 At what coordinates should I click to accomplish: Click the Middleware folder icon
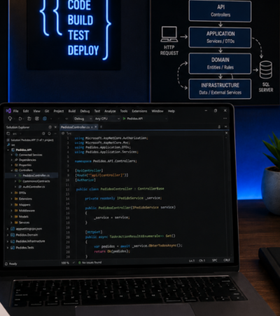[x=16, y=211]
